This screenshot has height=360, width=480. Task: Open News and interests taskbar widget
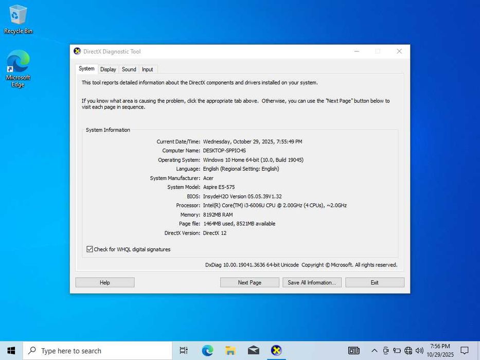[353, 351]
